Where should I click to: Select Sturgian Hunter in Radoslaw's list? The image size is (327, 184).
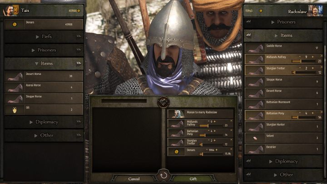click(x=283, y=127)
